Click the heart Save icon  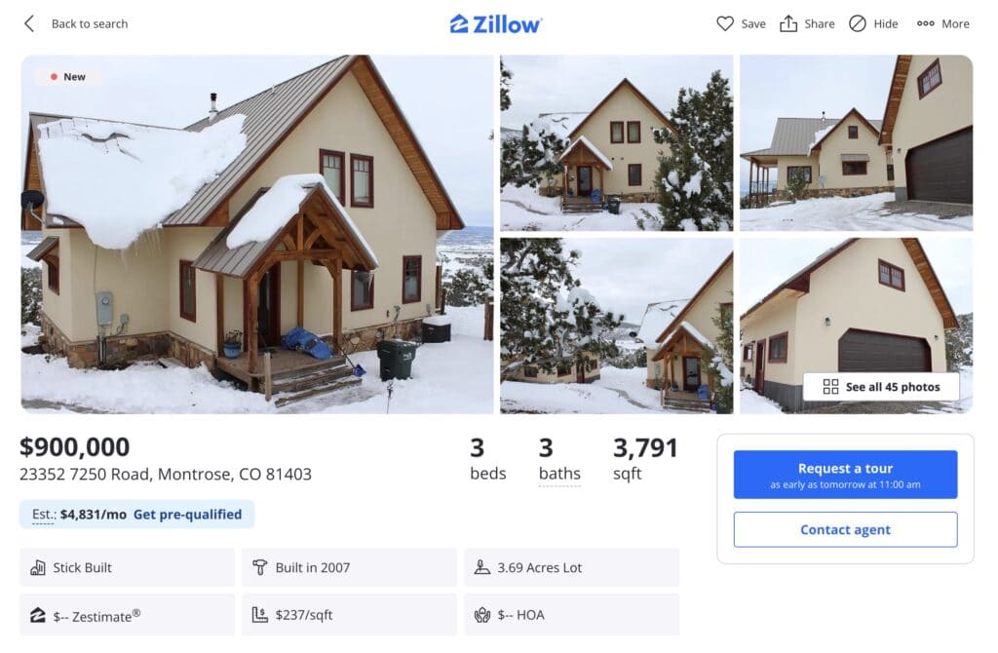pos(725,23)
